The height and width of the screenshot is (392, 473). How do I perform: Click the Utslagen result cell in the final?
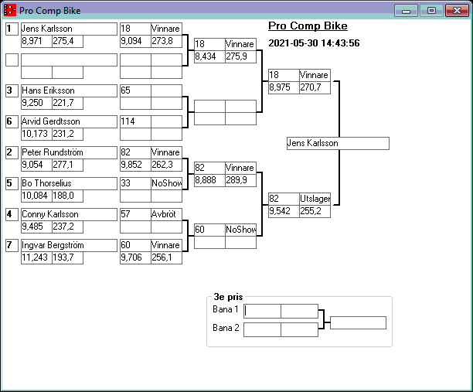click(315, 199)
